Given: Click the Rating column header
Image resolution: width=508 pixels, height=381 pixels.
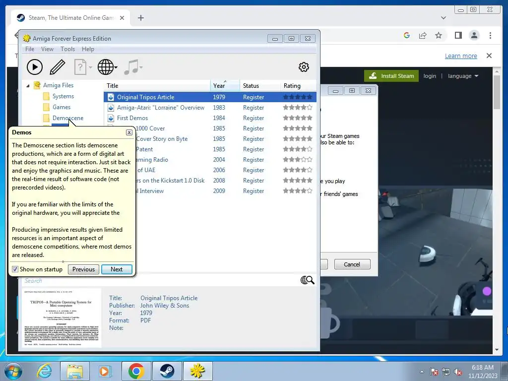Looking at the screenshot, I should coord(298,85).
